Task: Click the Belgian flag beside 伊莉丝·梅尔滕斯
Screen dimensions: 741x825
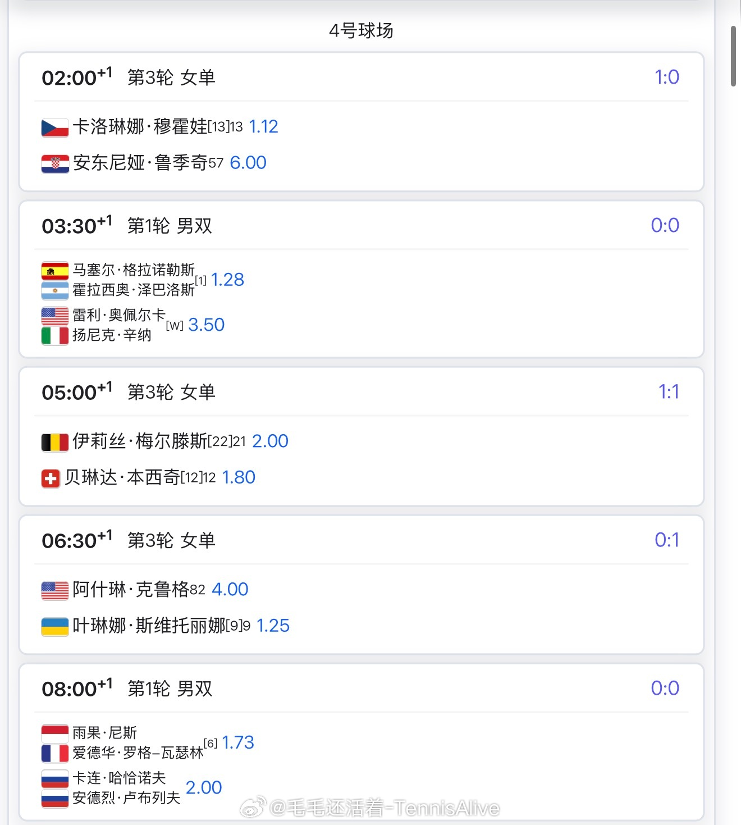Action: click(x=55, y=442)
